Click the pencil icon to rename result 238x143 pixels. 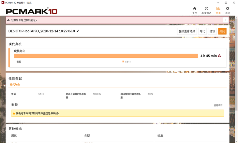coord(78,31)
